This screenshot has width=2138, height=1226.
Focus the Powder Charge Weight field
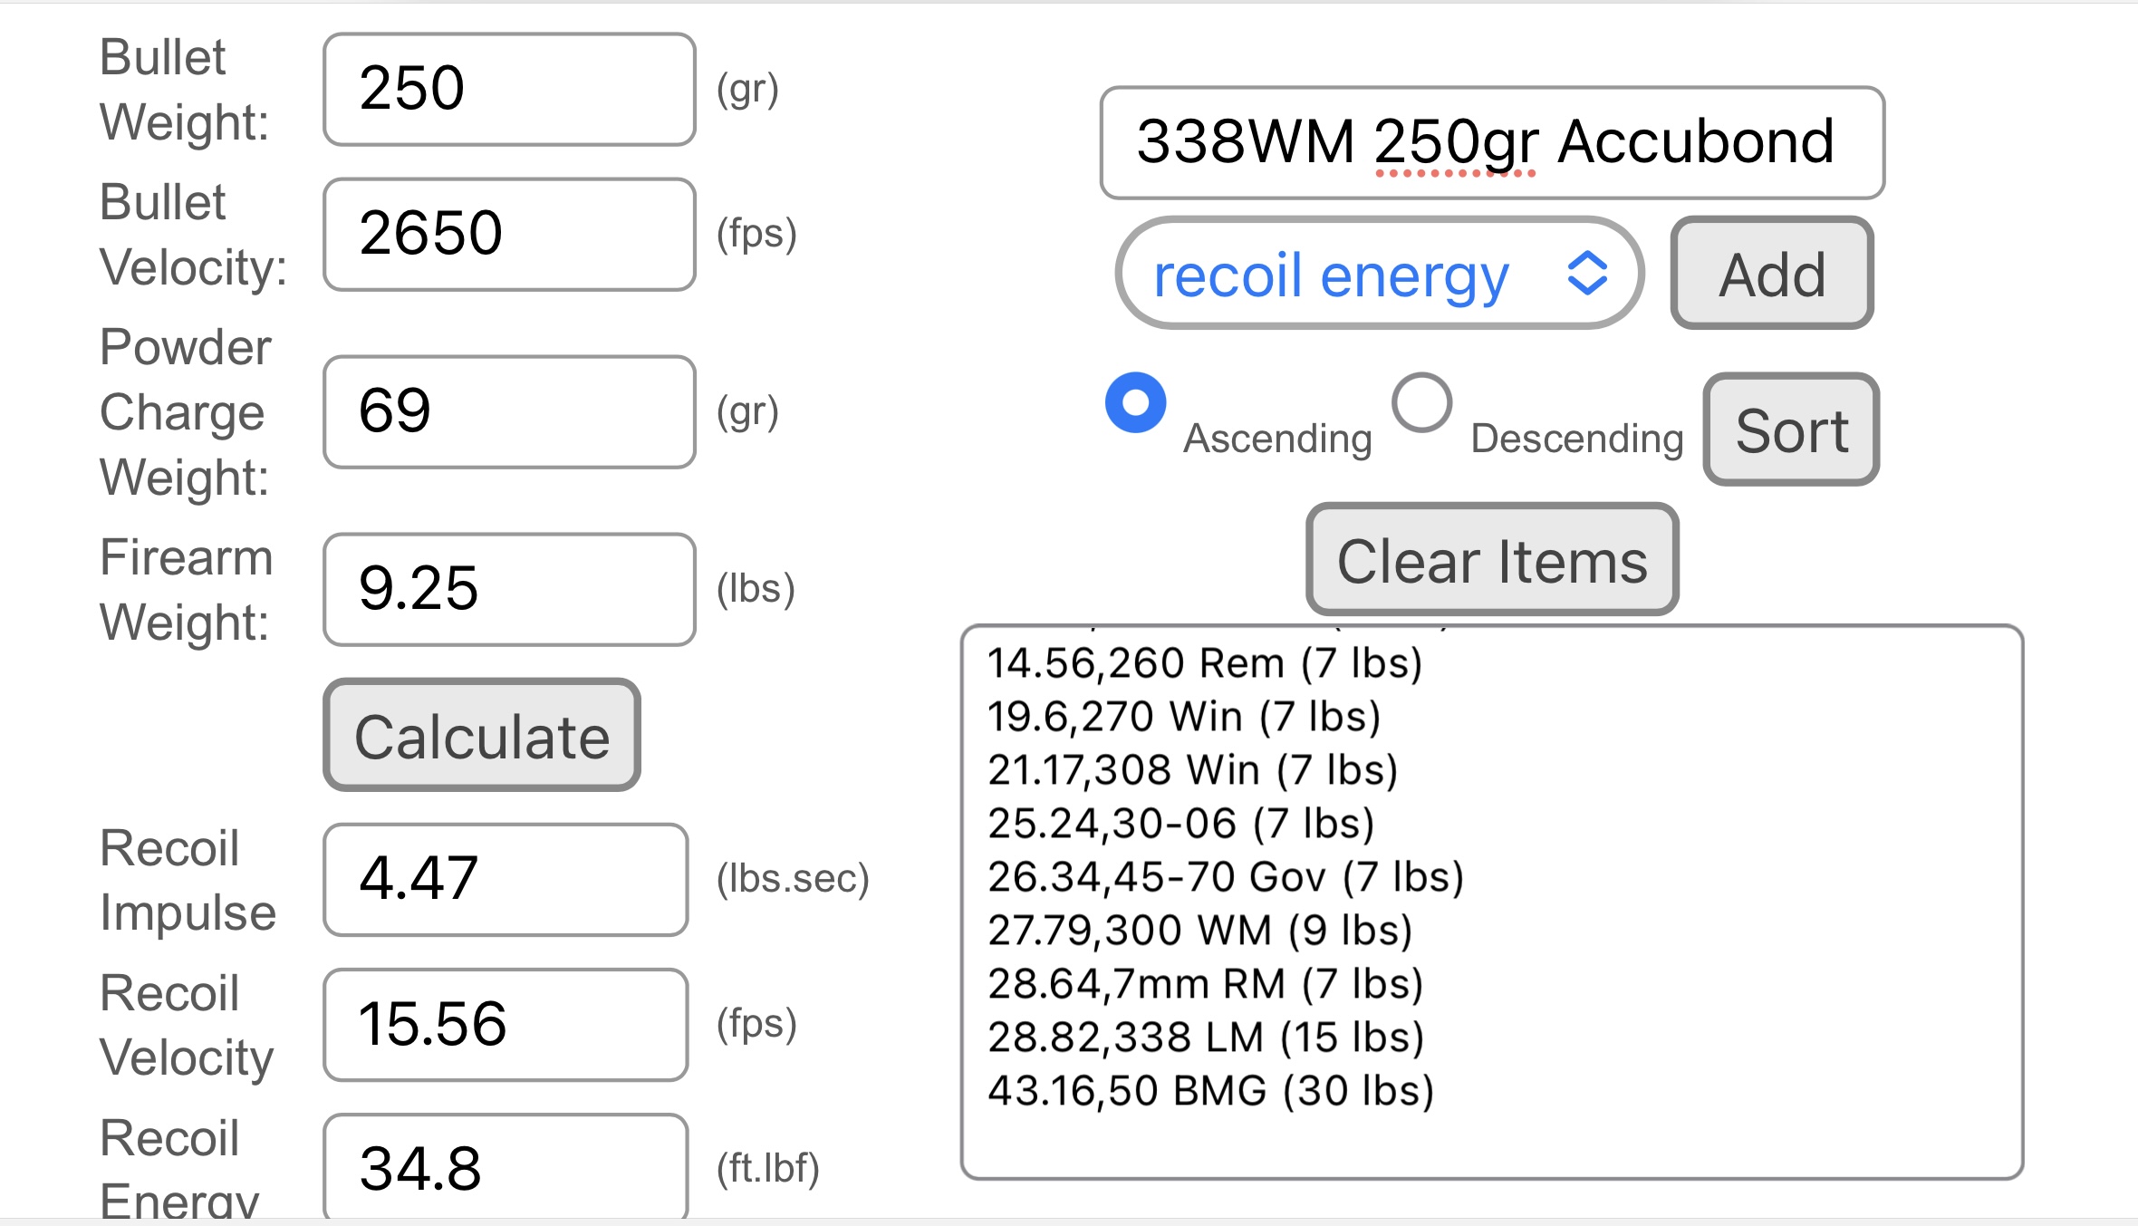(x=509, y=411)
